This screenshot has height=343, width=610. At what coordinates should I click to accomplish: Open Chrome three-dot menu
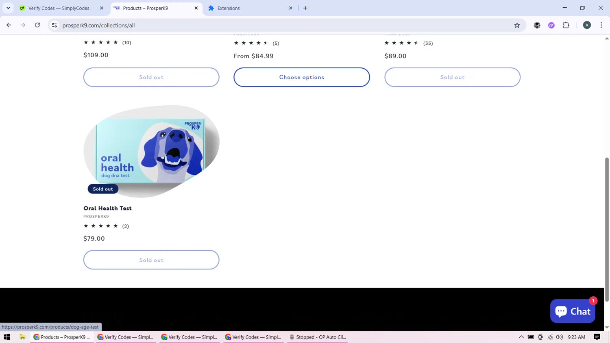601,25
